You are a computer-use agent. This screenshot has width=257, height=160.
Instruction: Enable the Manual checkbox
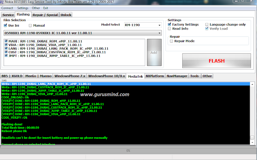30,26
